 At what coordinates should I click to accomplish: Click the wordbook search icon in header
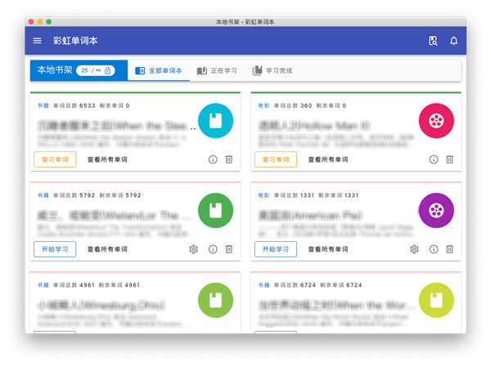tap(433, 41)
